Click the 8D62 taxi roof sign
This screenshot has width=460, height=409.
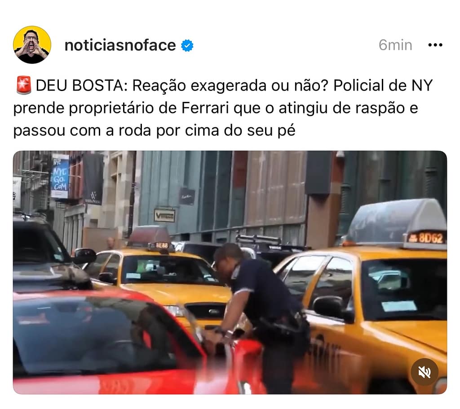(427, 238)
